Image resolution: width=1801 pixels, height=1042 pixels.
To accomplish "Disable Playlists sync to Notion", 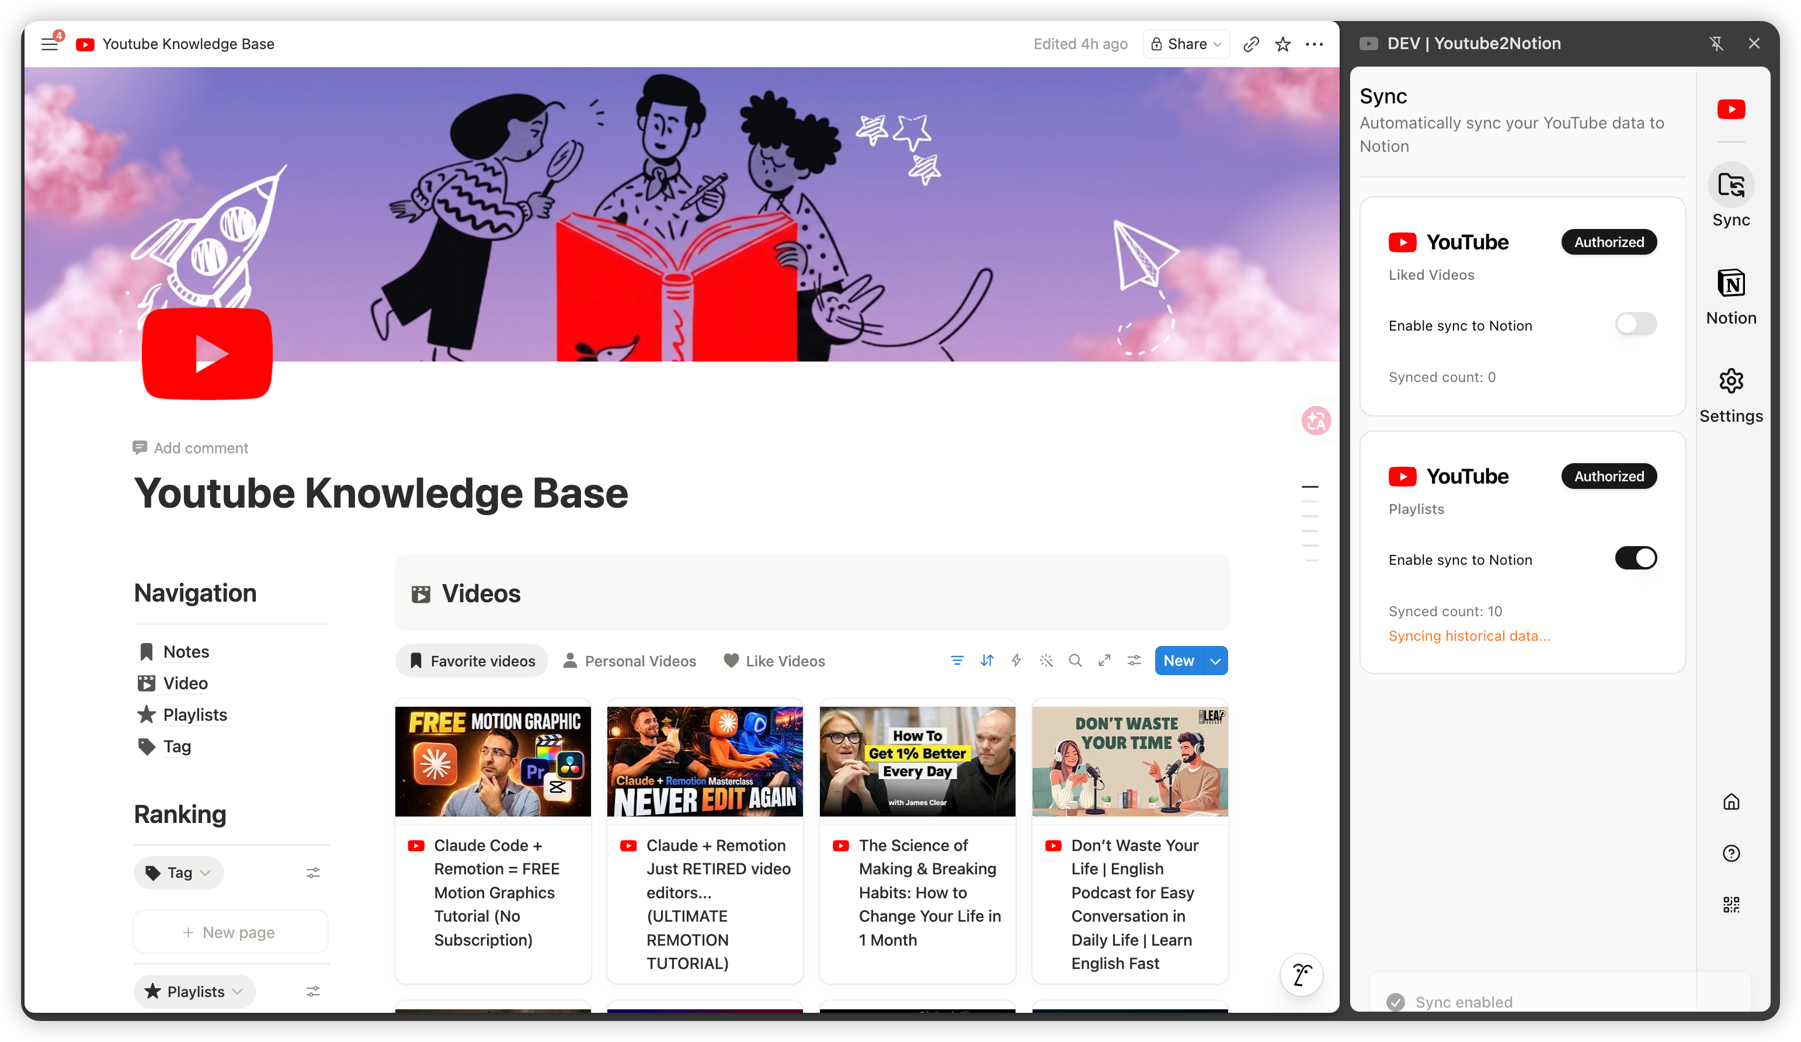I will click(1636, 558).
